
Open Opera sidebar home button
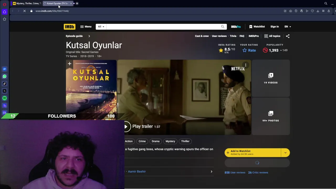pos(4,12)
